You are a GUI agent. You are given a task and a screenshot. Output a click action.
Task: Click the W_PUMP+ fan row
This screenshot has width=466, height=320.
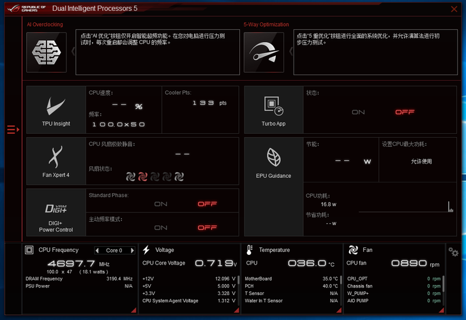(394, 293)
